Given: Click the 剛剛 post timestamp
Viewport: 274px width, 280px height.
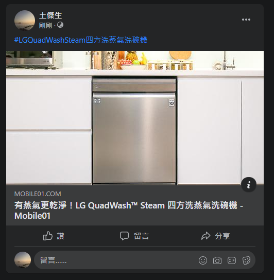Looking at the screenshot, I should coord(45,26).
